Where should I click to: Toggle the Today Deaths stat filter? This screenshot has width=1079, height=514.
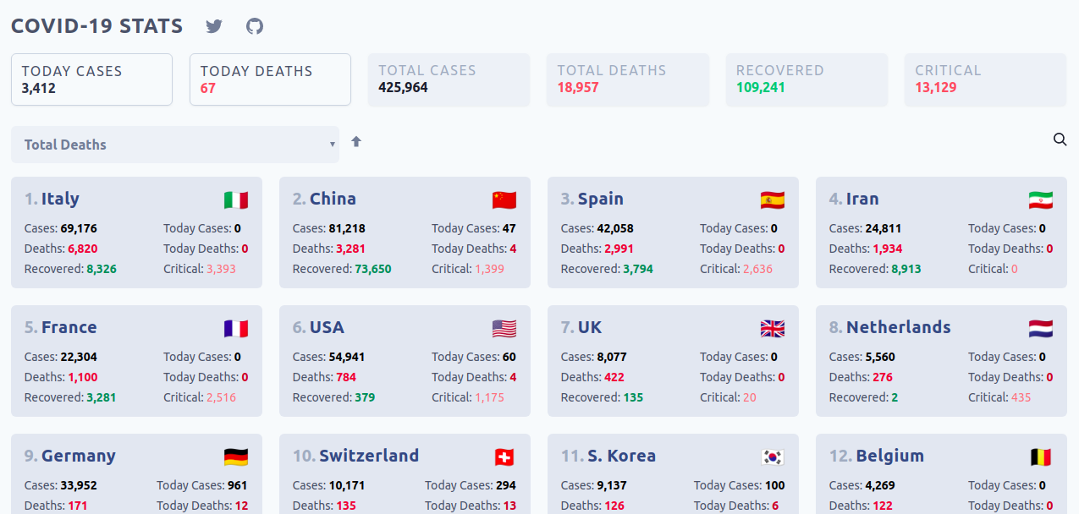[x=270, y=79]
